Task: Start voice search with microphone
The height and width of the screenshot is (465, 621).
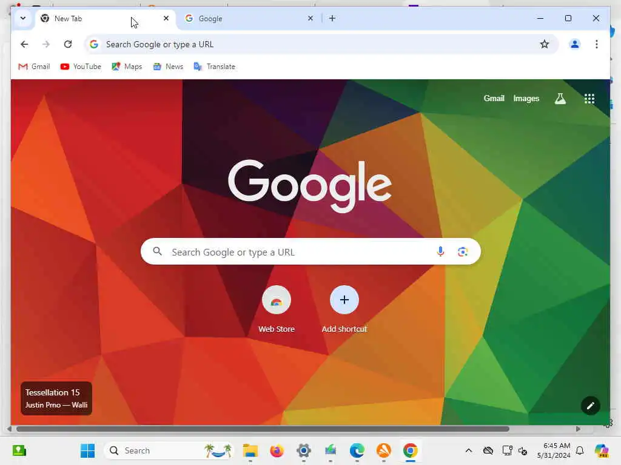Action: coord(440,251)
